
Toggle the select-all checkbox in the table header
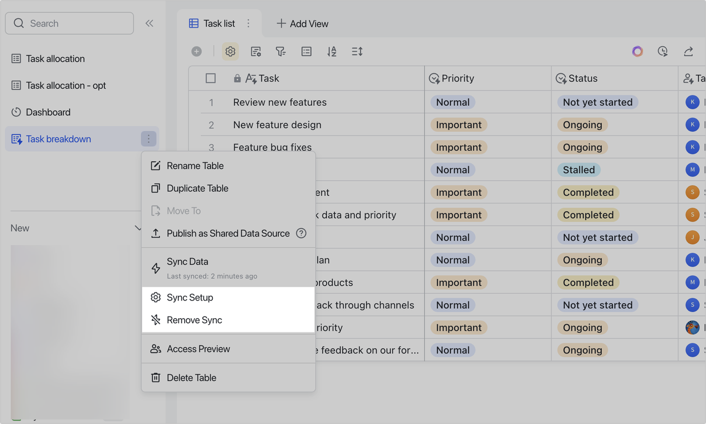click(210, 78)
